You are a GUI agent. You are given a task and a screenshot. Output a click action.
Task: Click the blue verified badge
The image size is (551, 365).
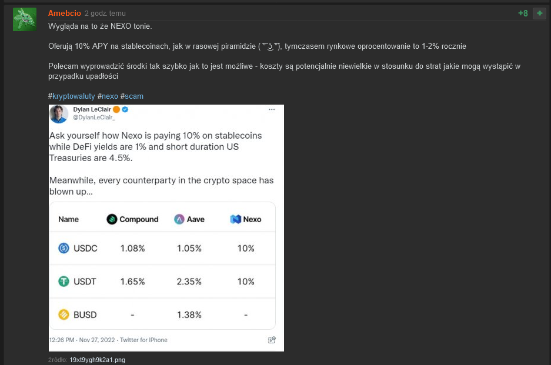(x=125, y=109)
